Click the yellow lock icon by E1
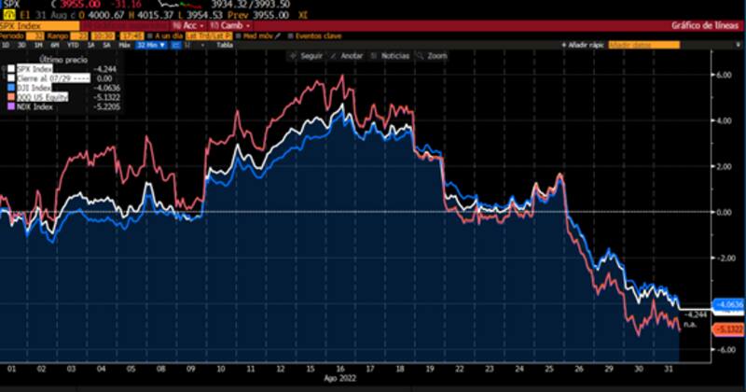746x392 pixels. pyautogui.click(x=7, y=14)
